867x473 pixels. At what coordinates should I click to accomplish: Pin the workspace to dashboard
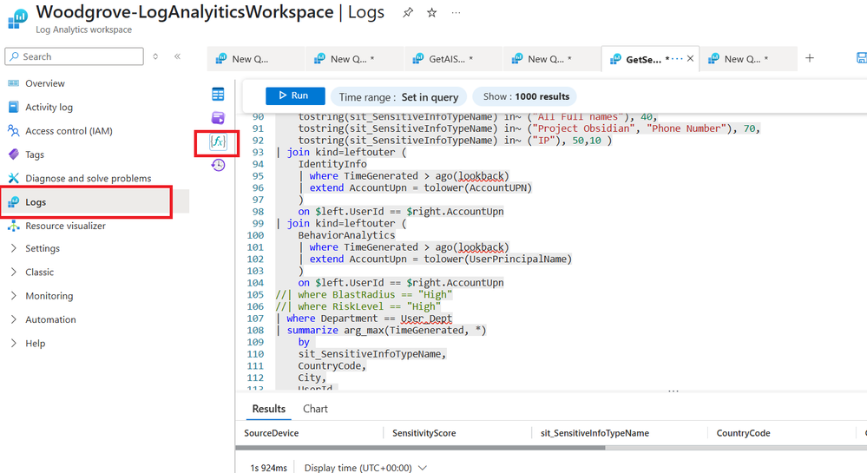407,13
